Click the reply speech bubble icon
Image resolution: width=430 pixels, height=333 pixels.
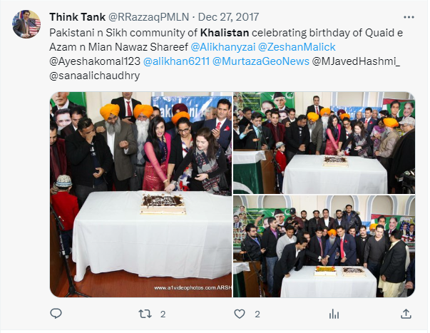coord(56,314)
